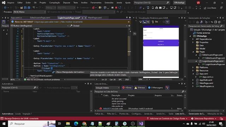Click Selecionar Repositório in status bar
Viewport: 226px width, 127px height.
pyautogui.click(x=204, y=119)
